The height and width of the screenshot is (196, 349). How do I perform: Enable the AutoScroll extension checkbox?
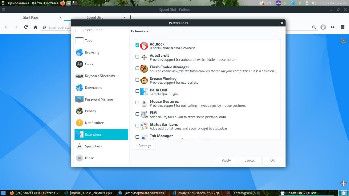point(137,57)
